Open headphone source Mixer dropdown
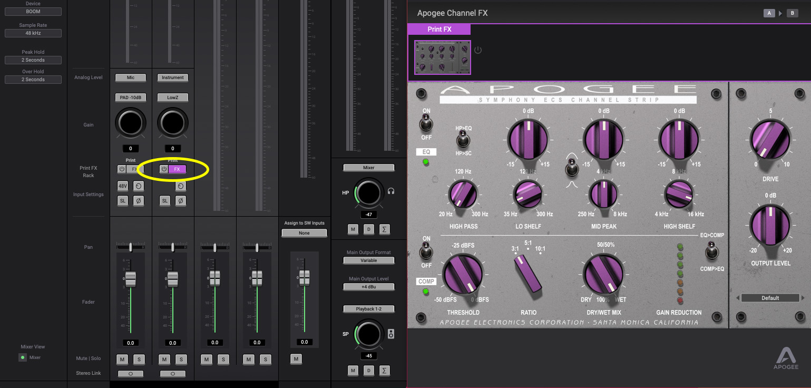 point(369,168)
